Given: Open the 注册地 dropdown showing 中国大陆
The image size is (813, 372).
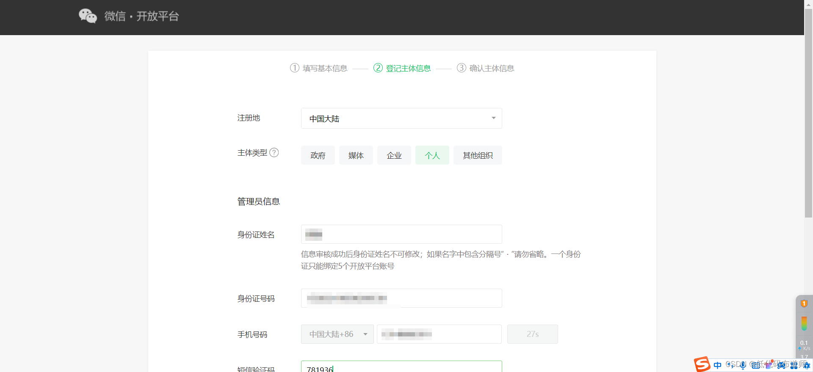Looking at the screenshot, I should pyautogui.click(x=401, y=118).
